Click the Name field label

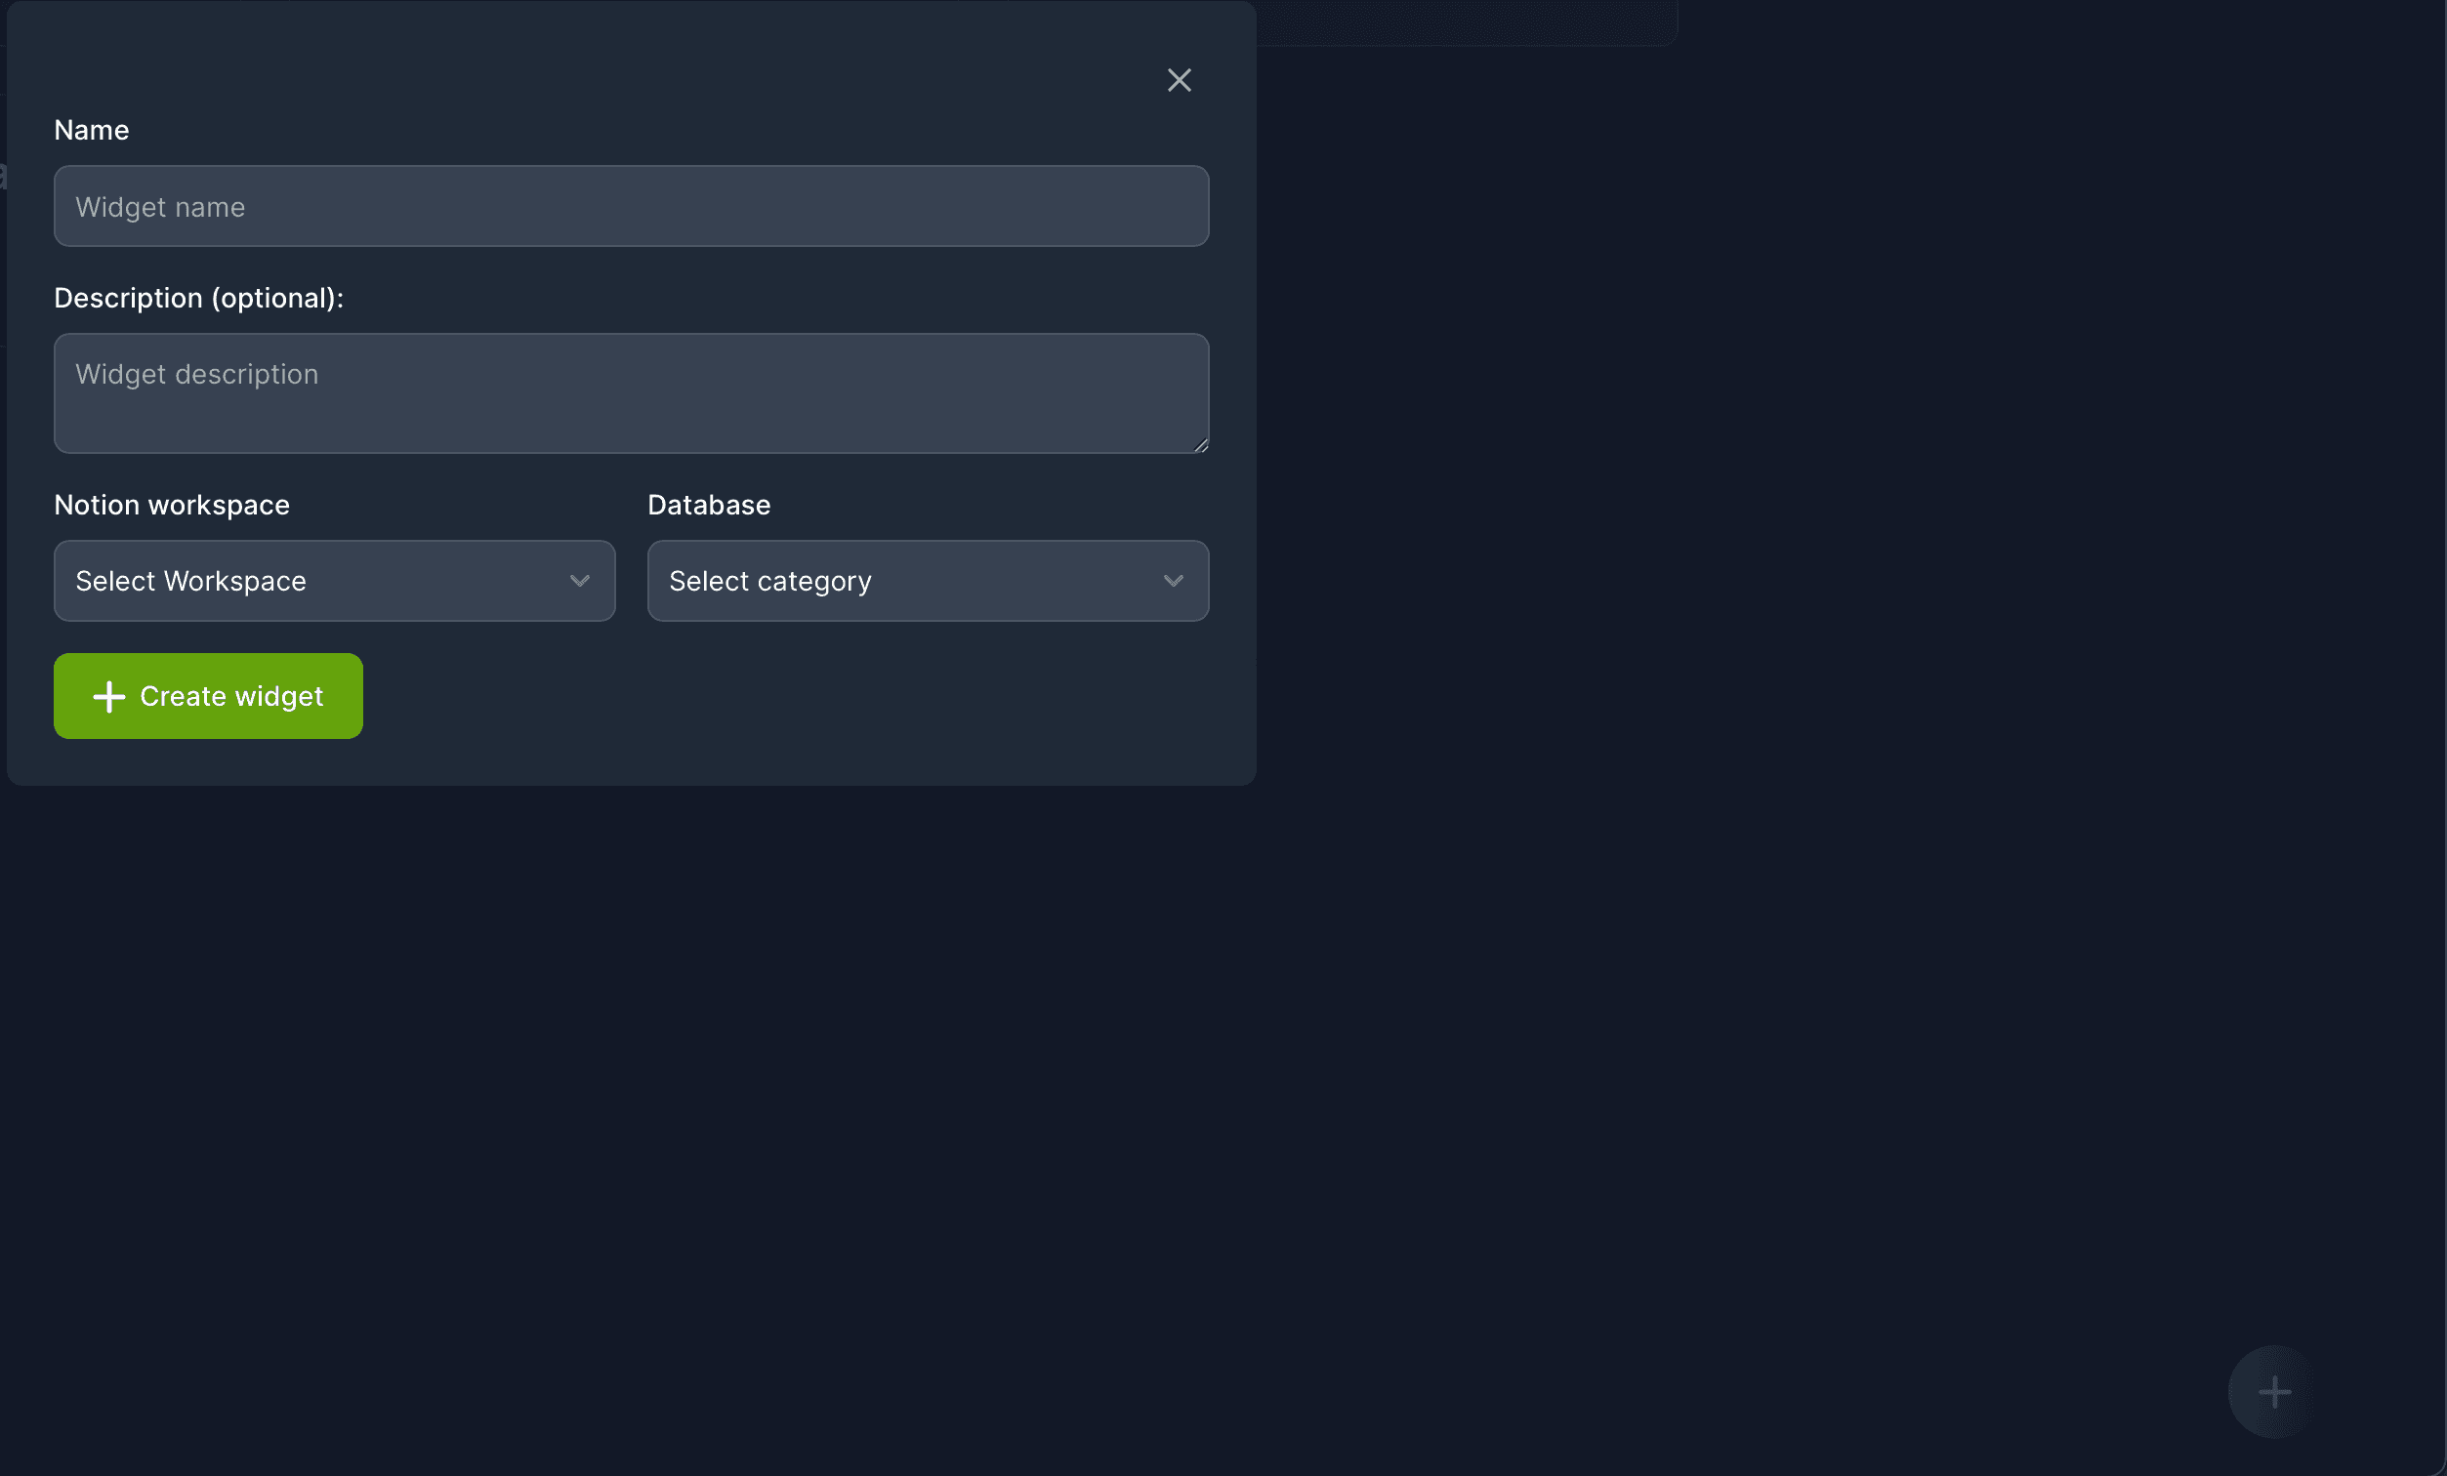(x=92, y=130)
